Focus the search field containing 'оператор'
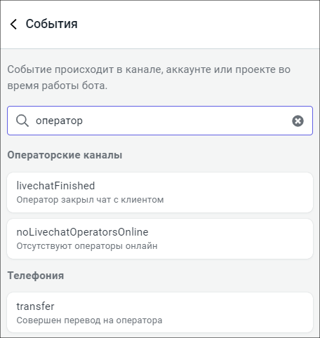Image resolution: width=320 pixels, height=338 pixels. [x=160, y=121]
